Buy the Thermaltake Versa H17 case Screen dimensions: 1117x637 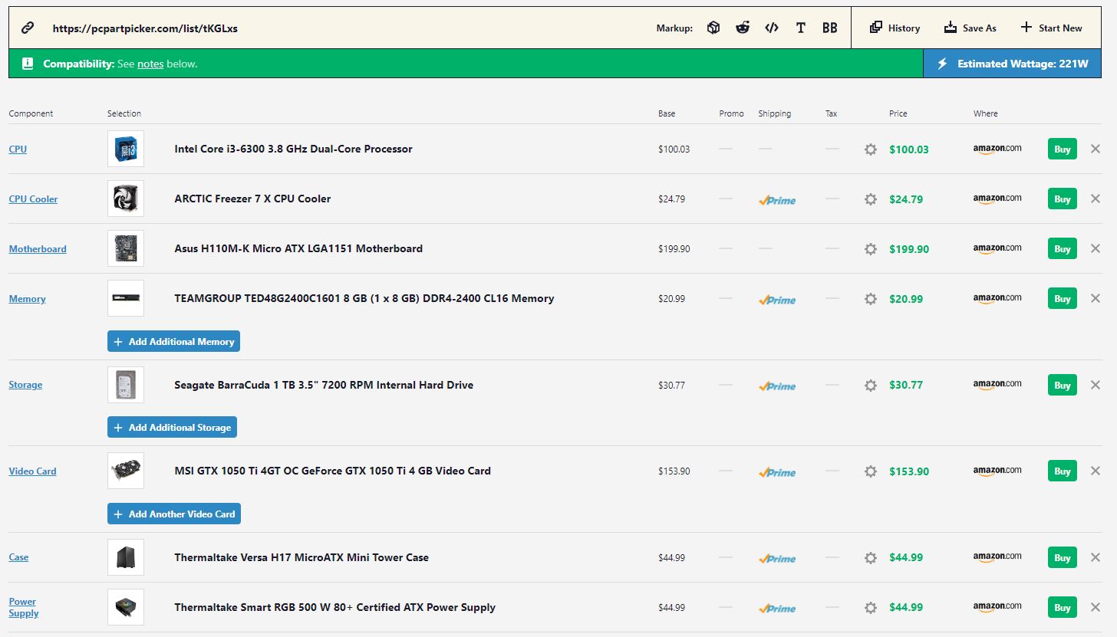click(x=1063, y=558)
